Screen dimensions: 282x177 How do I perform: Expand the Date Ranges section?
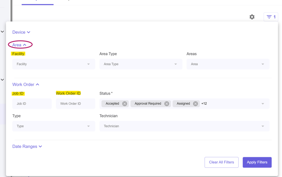coord(27,147)
